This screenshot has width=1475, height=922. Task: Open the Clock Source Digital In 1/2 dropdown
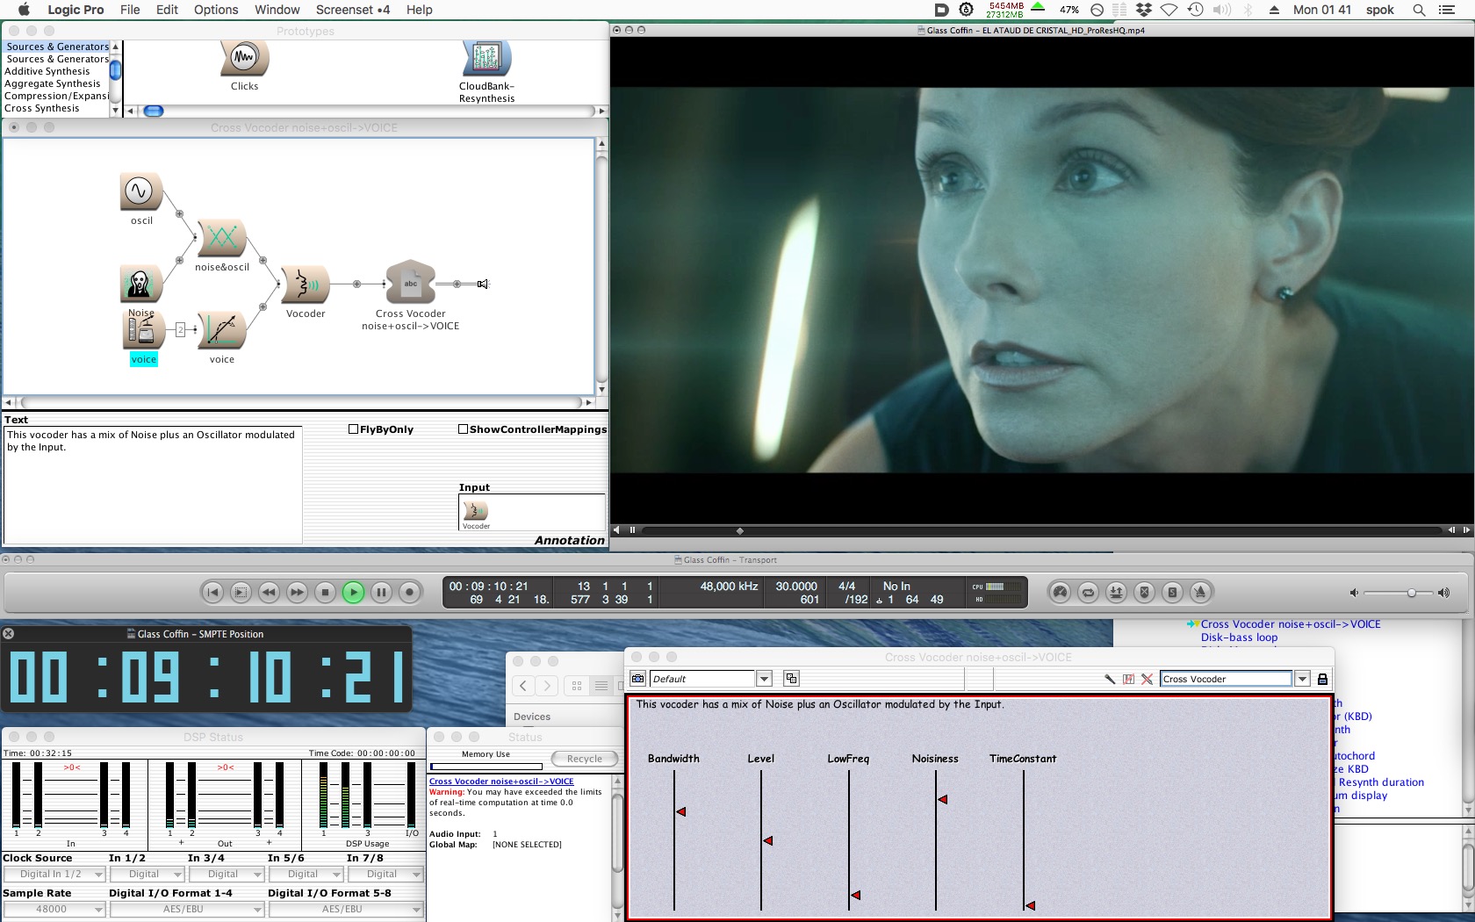(x=54, y=875)
